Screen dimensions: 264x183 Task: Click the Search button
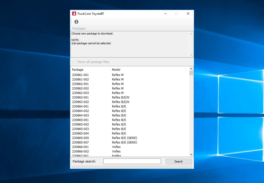tap(179, 161)
